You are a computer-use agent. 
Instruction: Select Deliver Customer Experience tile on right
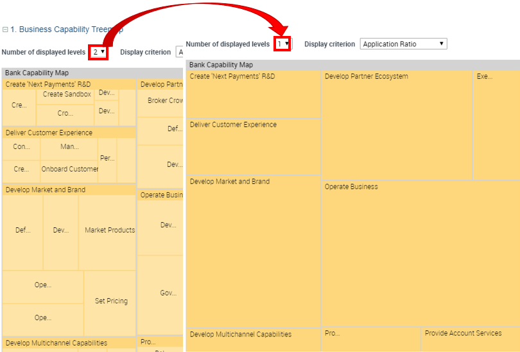coord(253,146)
